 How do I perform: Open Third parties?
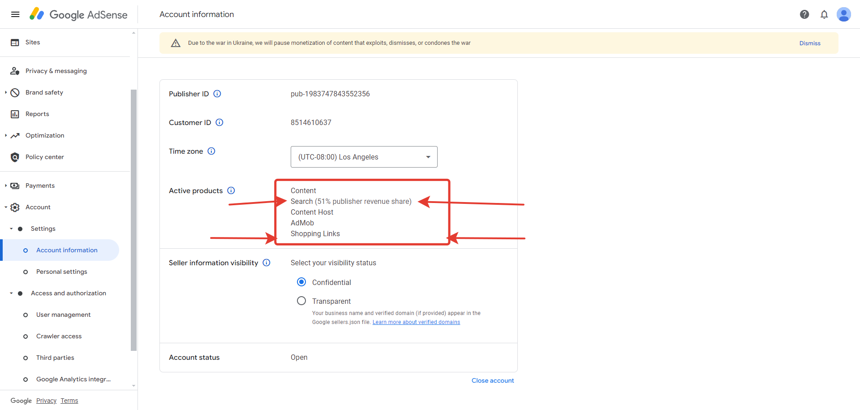[55, 358]
